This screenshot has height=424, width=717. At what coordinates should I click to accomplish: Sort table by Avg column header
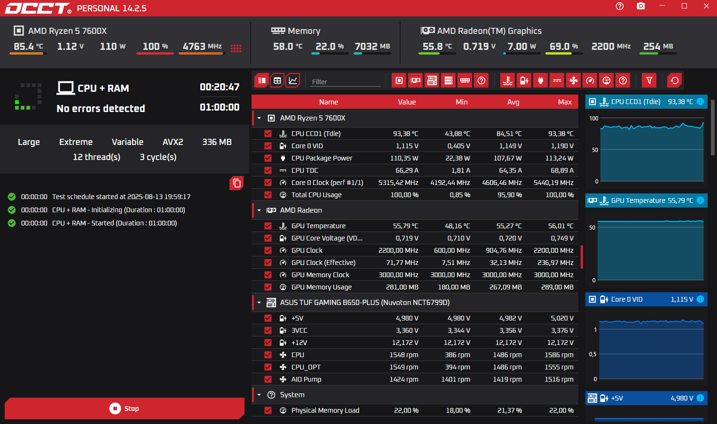pyautogui.click(x=513, y=102)
